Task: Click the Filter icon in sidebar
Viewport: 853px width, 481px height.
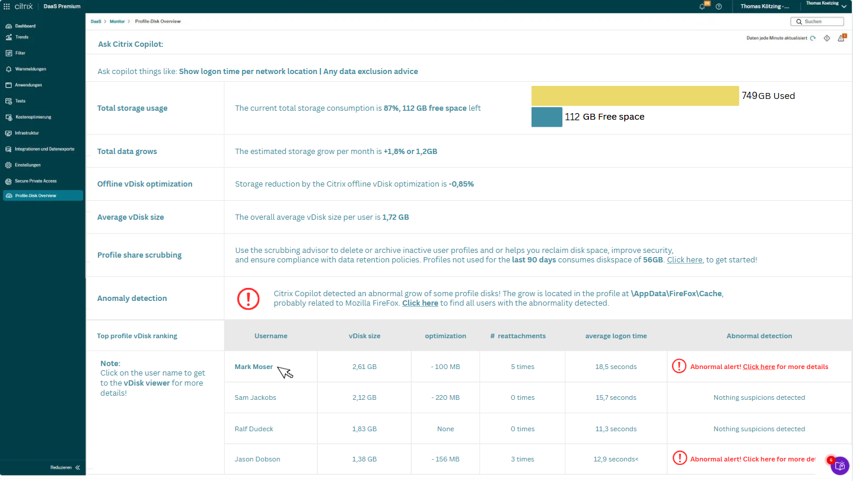Action: (9, 53)
